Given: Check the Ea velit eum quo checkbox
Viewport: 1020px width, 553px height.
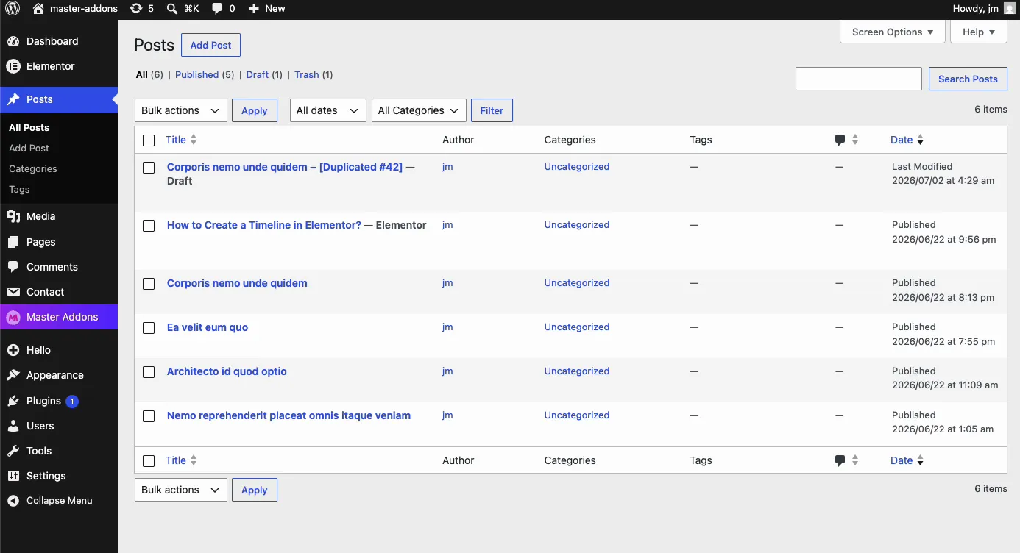Looking at the screenshot, I should (x=149, y=328).
